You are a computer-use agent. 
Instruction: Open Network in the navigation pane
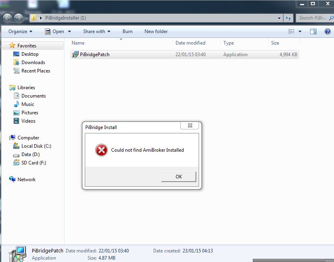click(x=26, y=179)
